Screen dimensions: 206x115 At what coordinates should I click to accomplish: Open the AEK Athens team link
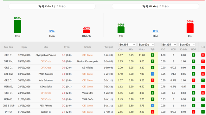tap(46, 105)
